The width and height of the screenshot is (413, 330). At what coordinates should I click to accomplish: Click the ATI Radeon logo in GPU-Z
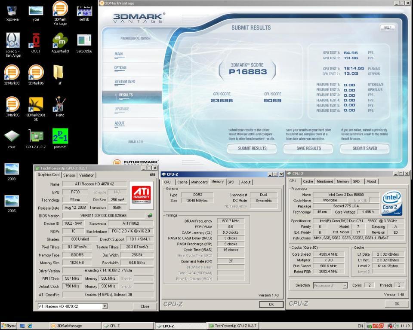[x=141, y=195]
